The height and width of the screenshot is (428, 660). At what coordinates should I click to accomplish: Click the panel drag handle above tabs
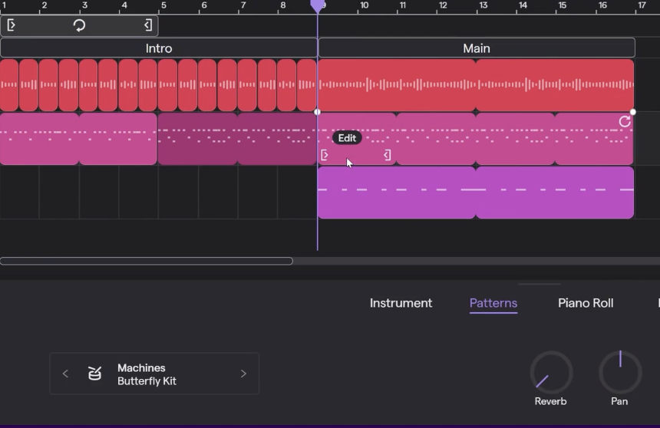point(540,285)
